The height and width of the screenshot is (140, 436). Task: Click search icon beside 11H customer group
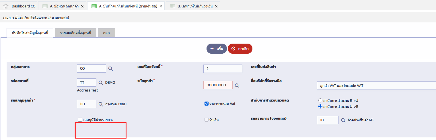(x=101, y=104)
